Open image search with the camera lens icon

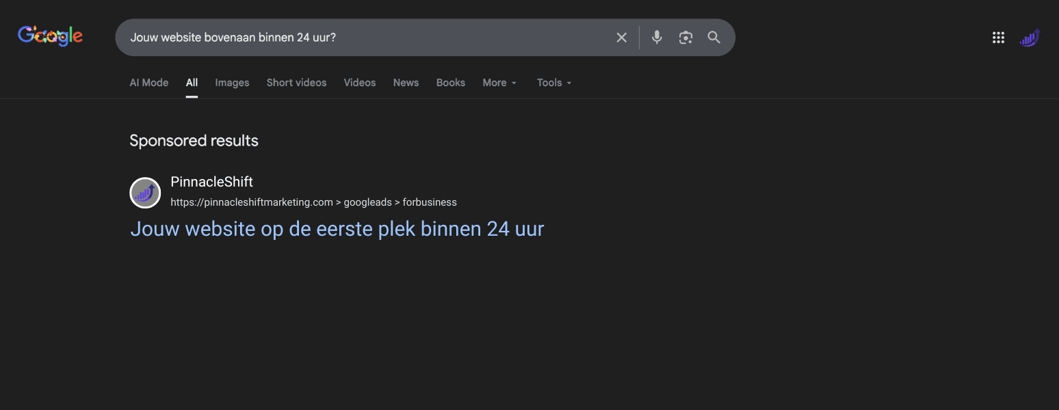coord(685,38)
